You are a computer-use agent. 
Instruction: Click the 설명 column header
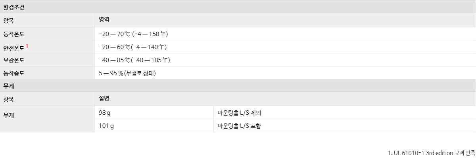pyautogui.click(x=104, y=98)
